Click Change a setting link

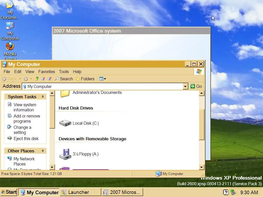click(23, 130)
